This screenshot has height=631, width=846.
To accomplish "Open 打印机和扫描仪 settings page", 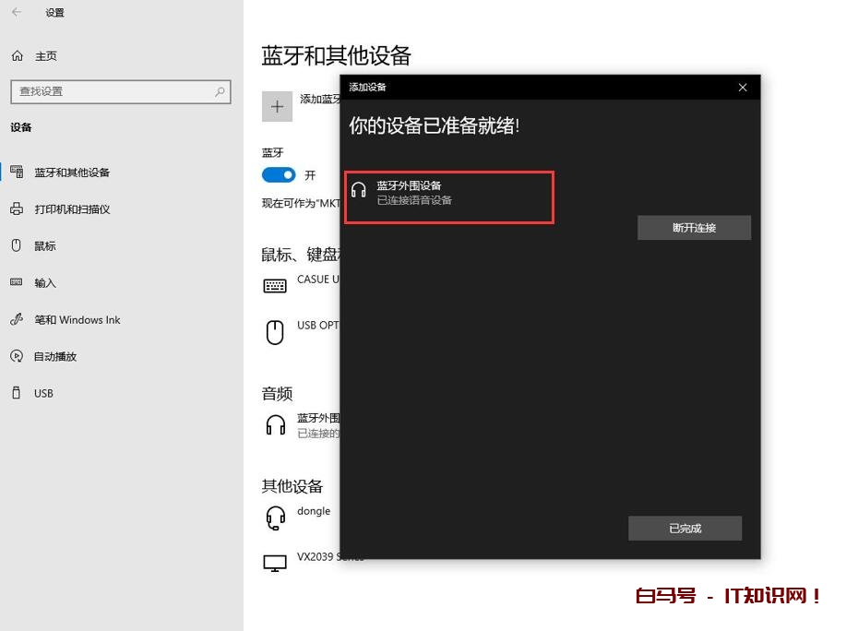I will 72,209.
